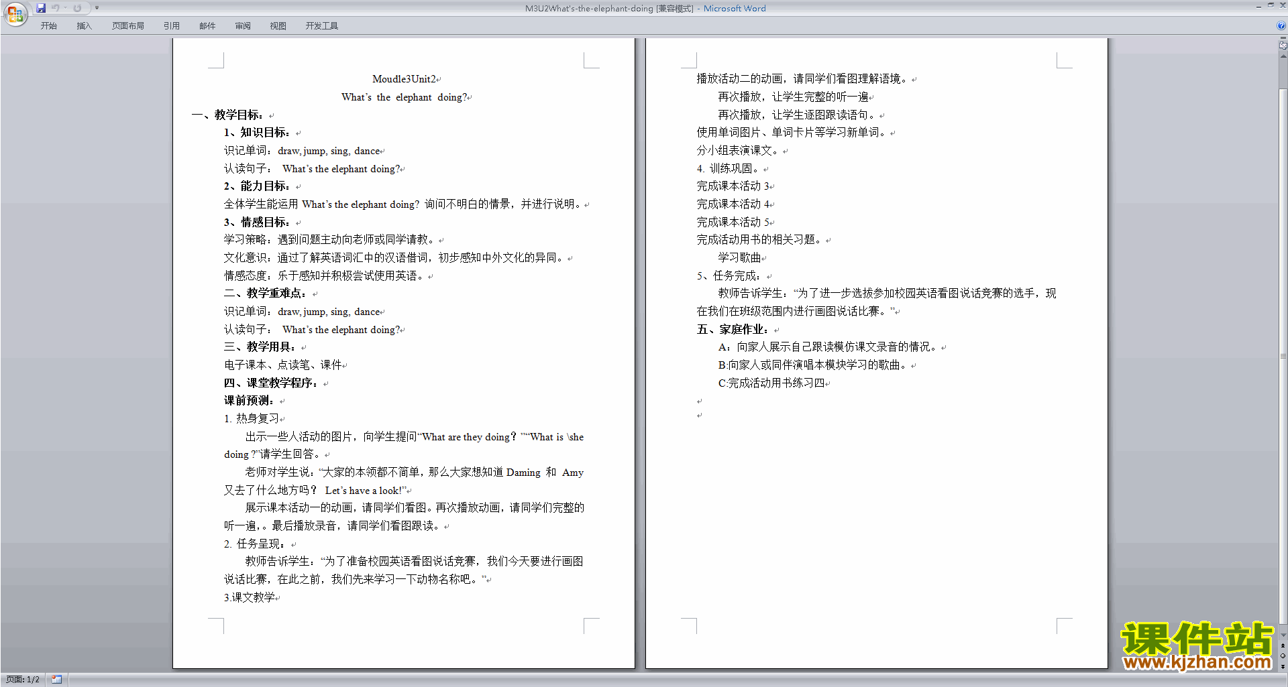Open Microsoft Word help

tap(1281, 26)
